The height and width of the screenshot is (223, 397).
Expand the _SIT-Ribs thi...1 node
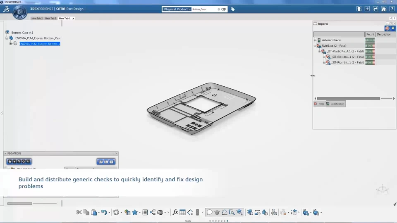324,62
